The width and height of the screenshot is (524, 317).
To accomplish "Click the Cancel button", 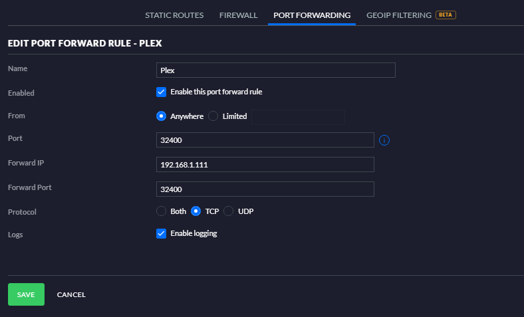I will [x=71, y=294].
